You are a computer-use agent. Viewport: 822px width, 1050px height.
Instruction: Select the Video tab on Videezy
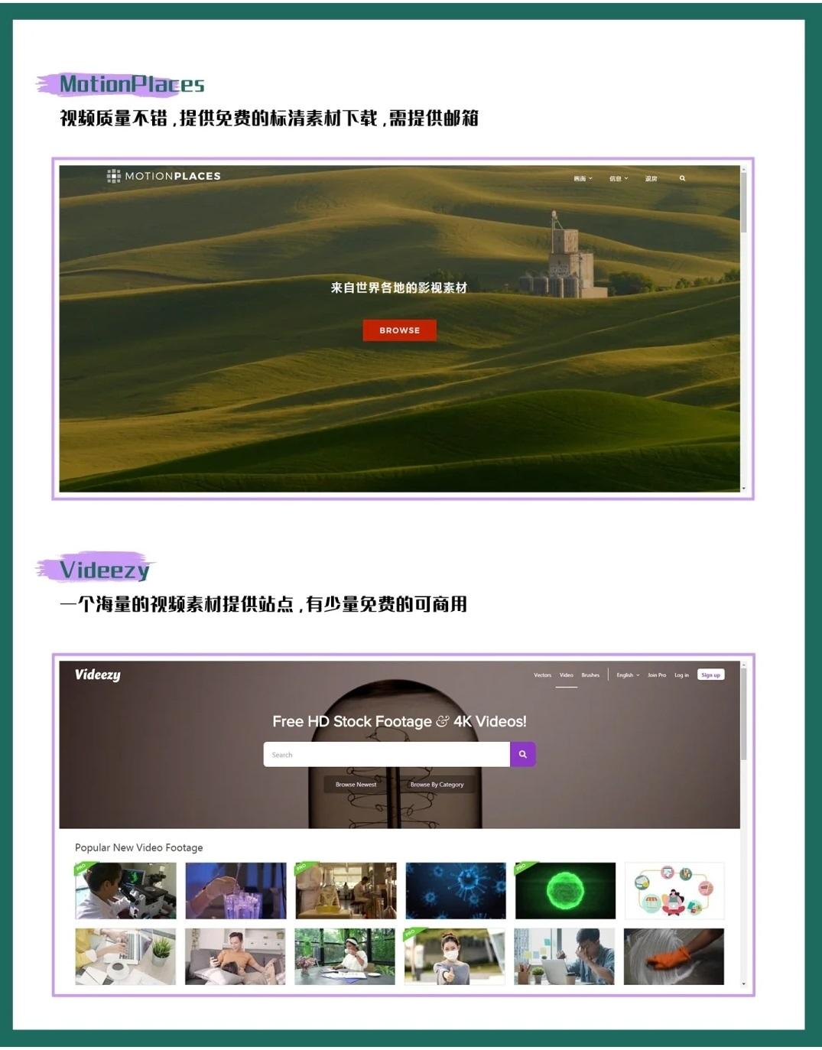[567, 675]
